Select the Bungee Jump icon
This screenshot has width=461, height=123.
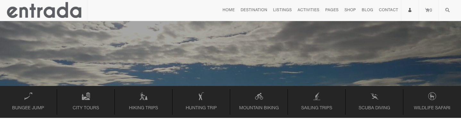point(28,96)
